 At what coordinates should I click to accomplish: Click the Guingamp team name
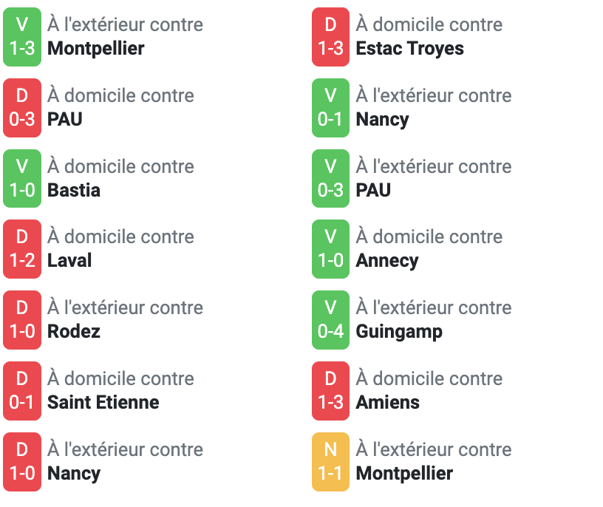coord(399,332)
